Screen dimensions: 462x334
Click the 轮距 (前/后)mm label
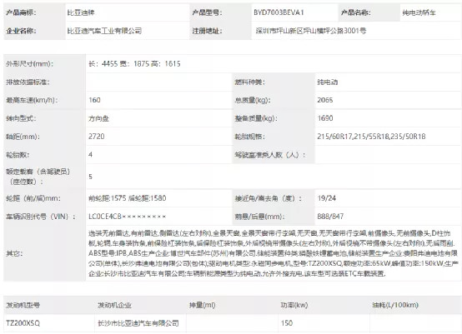[x=33, y=198]
